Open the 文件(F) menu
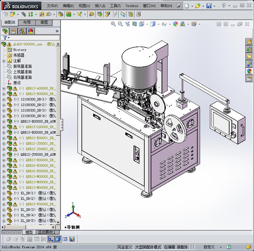The width and height of the screenshot is (254, 251). tap(52, 6)
